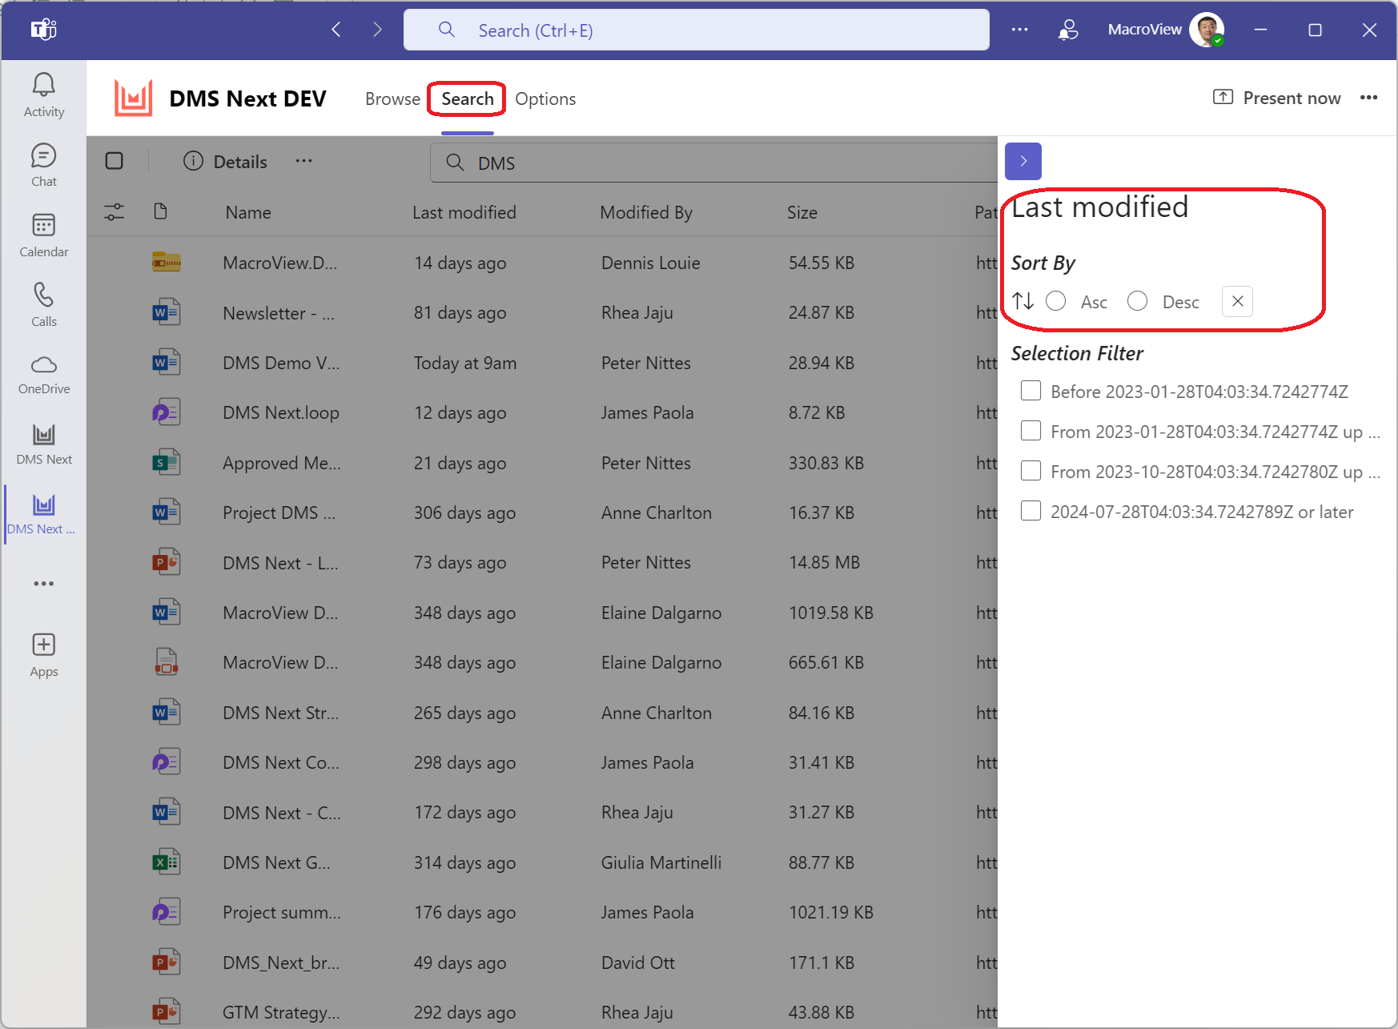This screenshot has width=1398, height=1029.
Task: Select the Approved Me... file
Action: click(282, 463)
